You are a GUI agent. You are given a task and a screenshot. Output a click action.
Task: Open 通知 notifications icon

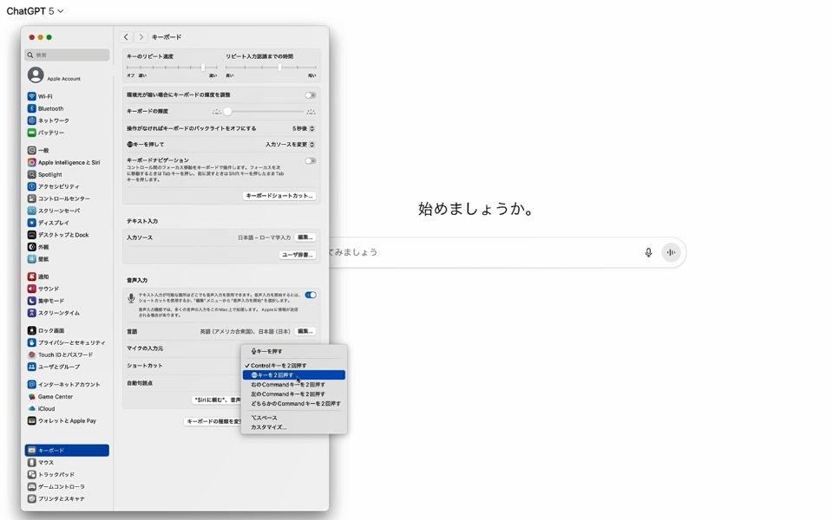coord(32,276)
